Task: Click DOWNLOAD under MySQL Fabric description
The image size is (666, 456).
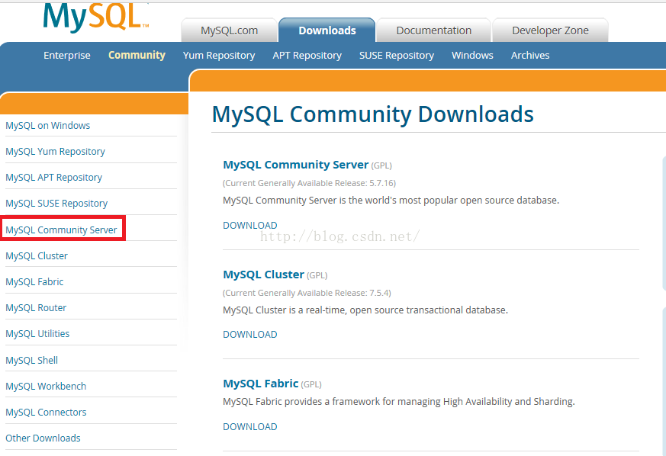Action: pyautogui.click(x=250, y=427)
